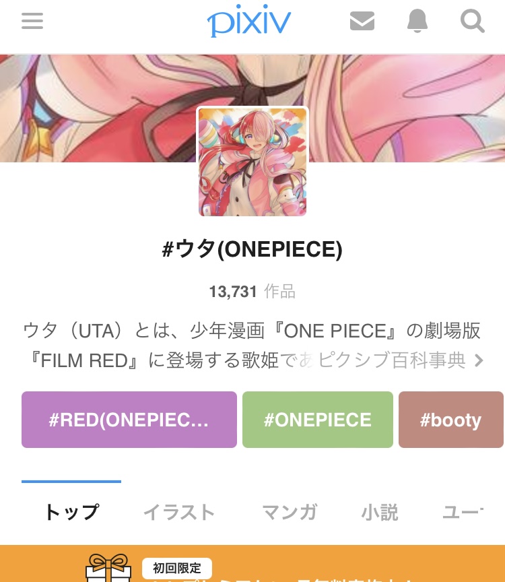
Task: Open notifications bell icon
Action: coord(417,21)
